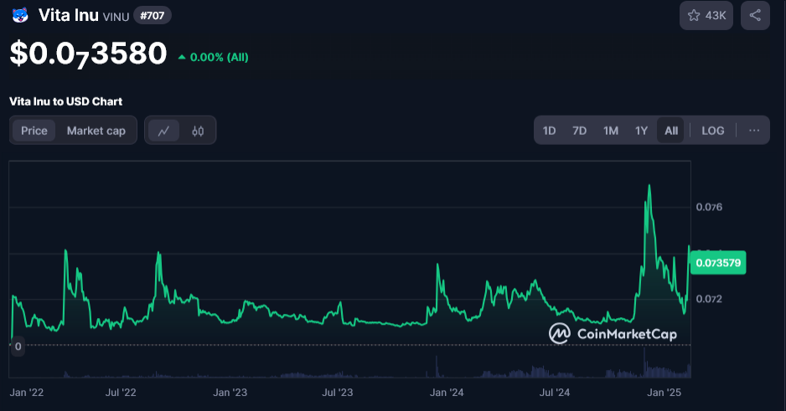Select the Price tab

pyautogui.click(x=34, y=131)
